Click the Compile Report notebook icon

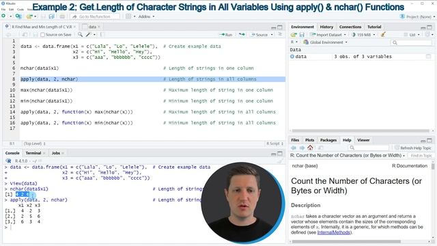click(102, 35)
